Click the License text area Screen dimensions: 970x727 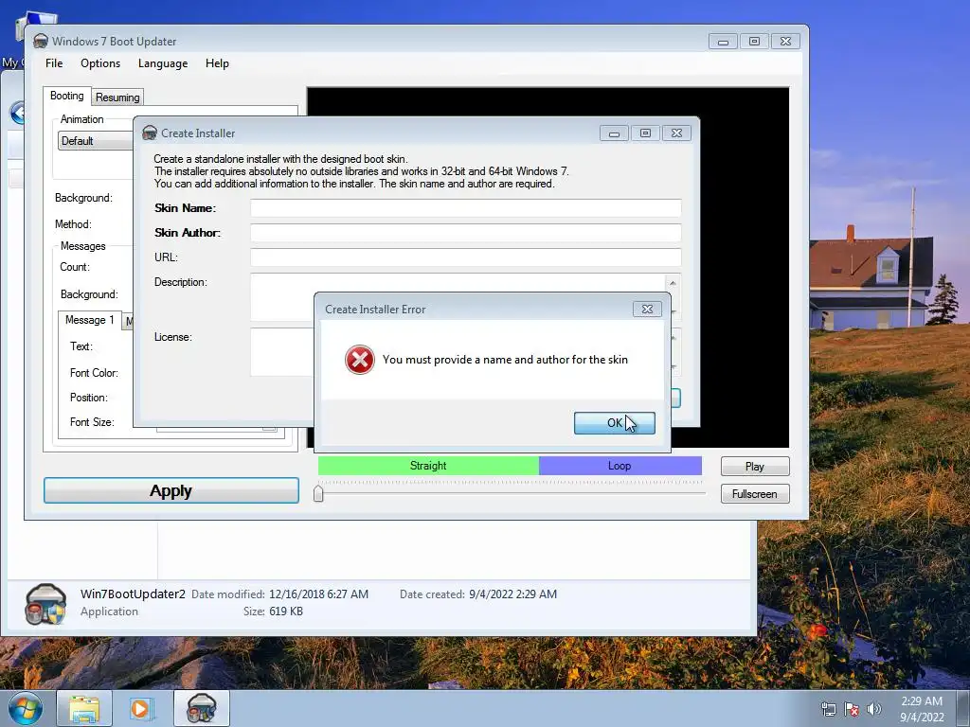[281, 352]
